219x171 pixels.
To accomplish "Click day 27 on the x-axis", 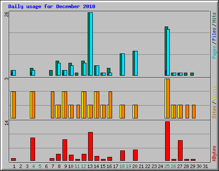I will [180, 166].
